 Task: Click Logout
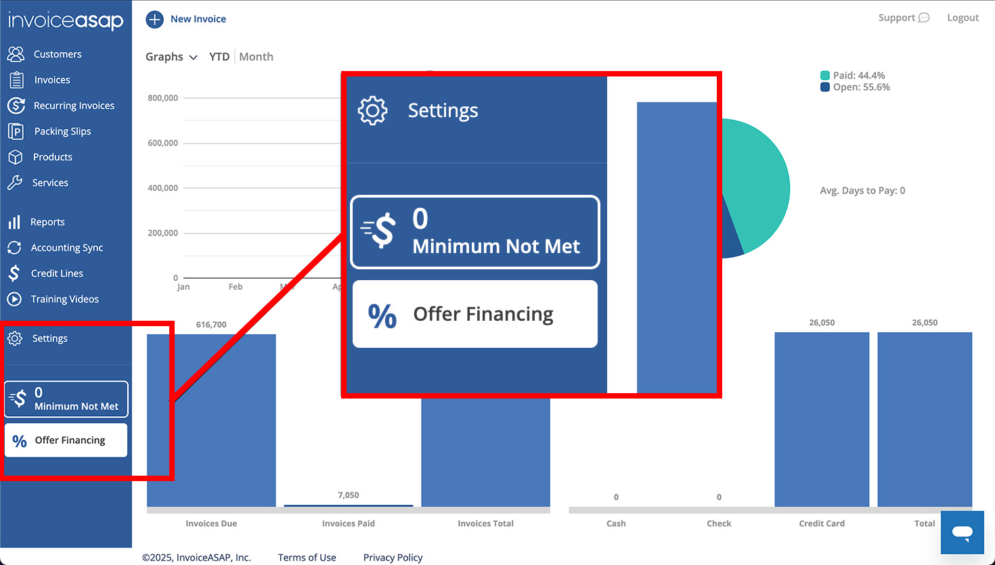coord(963,18)
